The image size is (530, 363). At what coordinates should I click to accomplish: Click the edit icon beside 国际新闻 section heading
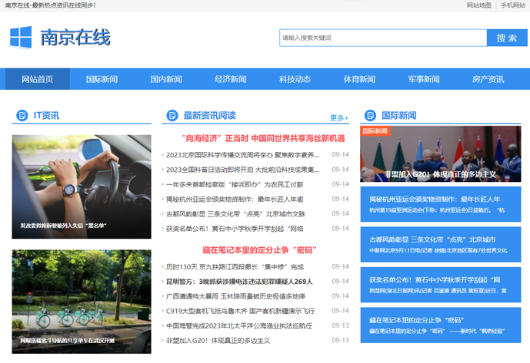coord(369,116)
